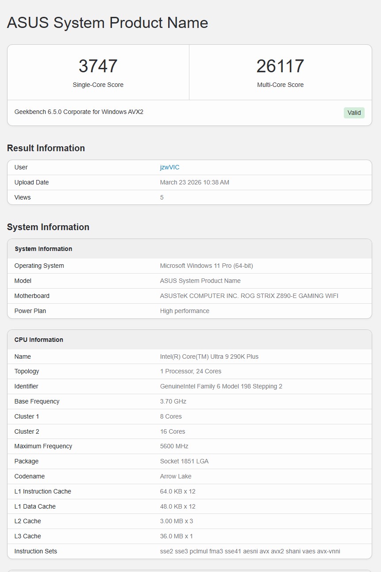Image resolution: width=381 pixels, height=572 pixels.
Task: Click the Intel Core Ultra 9 290K name
Action: (x=210, y=357)
